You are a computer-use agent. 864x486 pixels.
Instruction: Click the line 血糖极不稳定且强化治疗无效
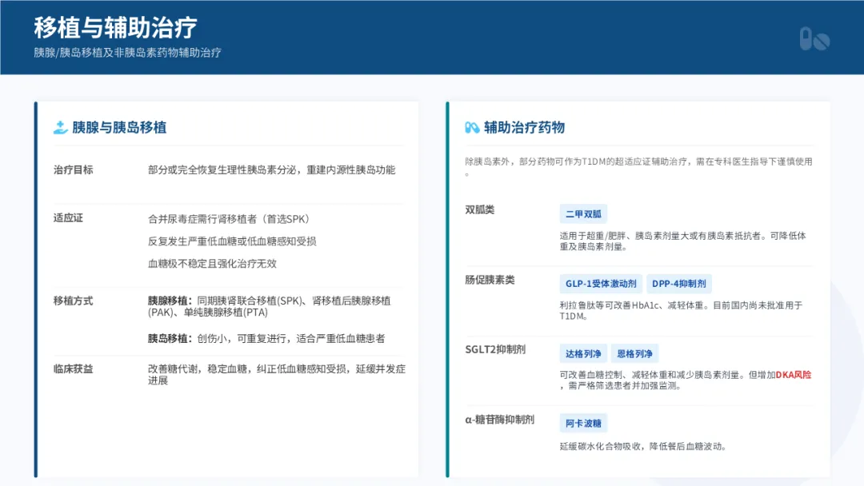[212, 264]
